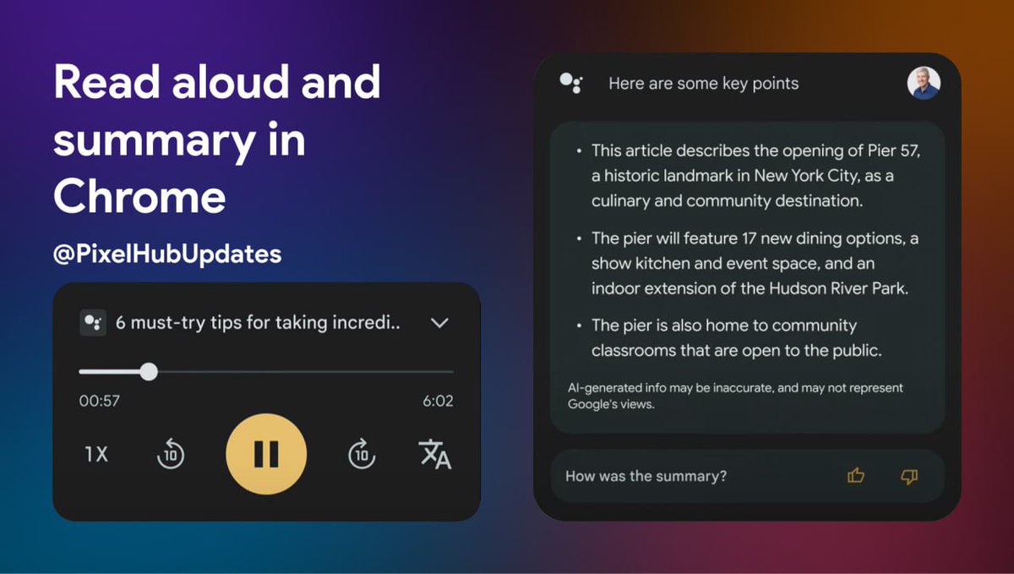Click the @PixelHubUpdates handle

pyautogui.click(x=167, y=254)
